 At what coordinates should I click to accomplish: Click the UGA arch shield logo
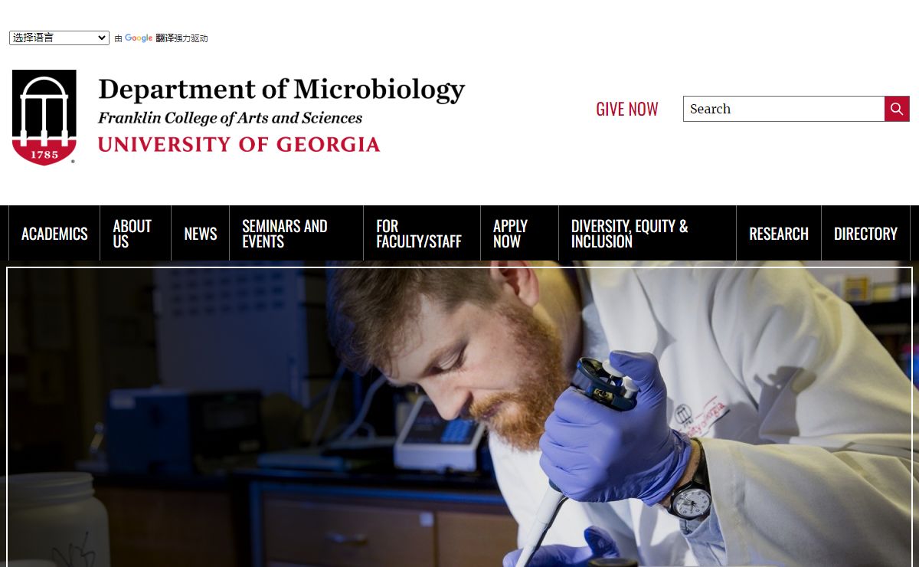pos(44,117)
